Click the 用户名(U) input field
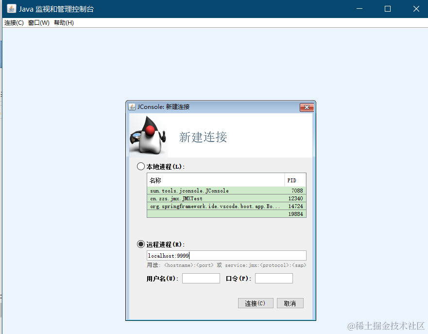This screenshot has width=428, height=334. [201, 278]
